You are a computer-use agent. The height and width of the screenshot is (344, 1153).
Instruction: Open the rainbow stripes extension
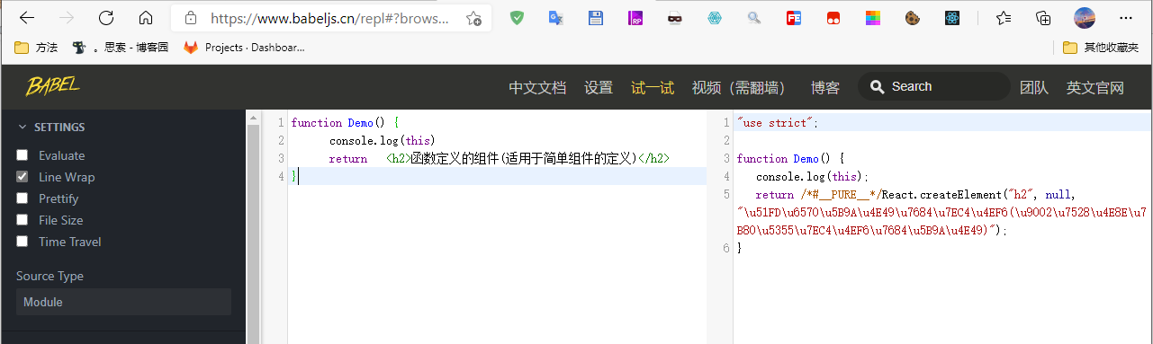point(873,18)
